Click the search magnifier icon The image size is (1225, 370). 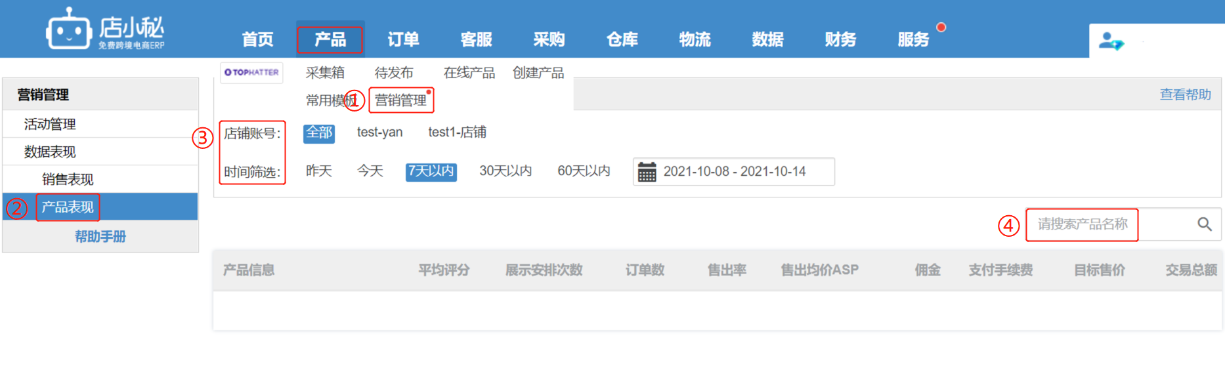click(1204, 224)
